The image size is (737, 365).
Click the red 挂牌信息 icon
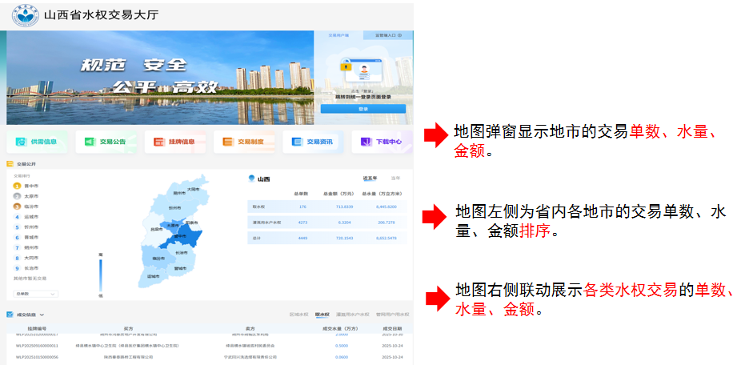point(159,142)
